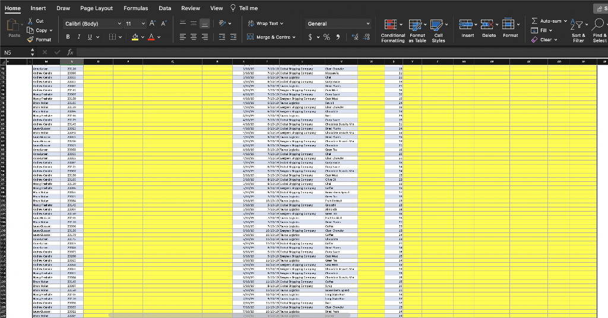Expand the font colour options arrow
The image size is (608, 318).
click(159, 37)
